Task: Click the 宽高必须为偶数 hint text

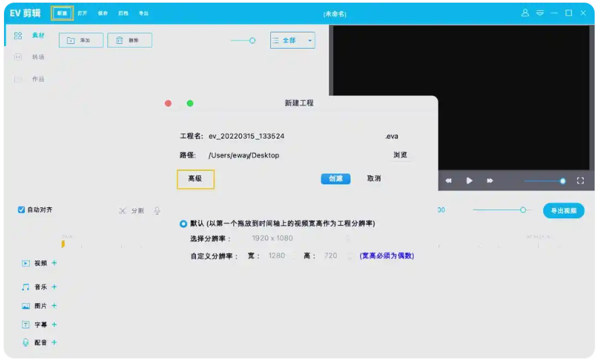Action: point(387,256)
